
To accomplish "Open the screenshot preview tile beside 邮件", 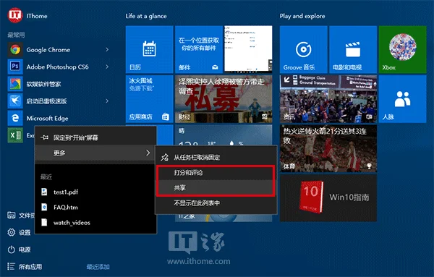I will click(248, 49).
